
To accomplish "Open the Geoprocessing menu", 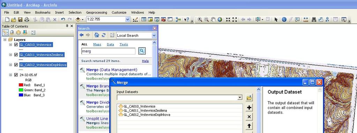I will coord(97,13).
